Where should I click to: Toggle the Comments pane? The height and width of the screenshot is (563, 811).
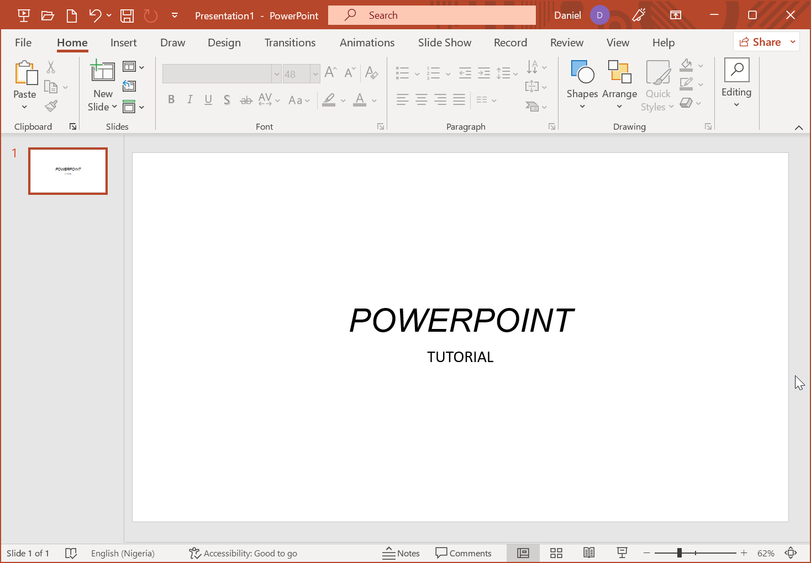pyautogui.click(x=464, y=553)
